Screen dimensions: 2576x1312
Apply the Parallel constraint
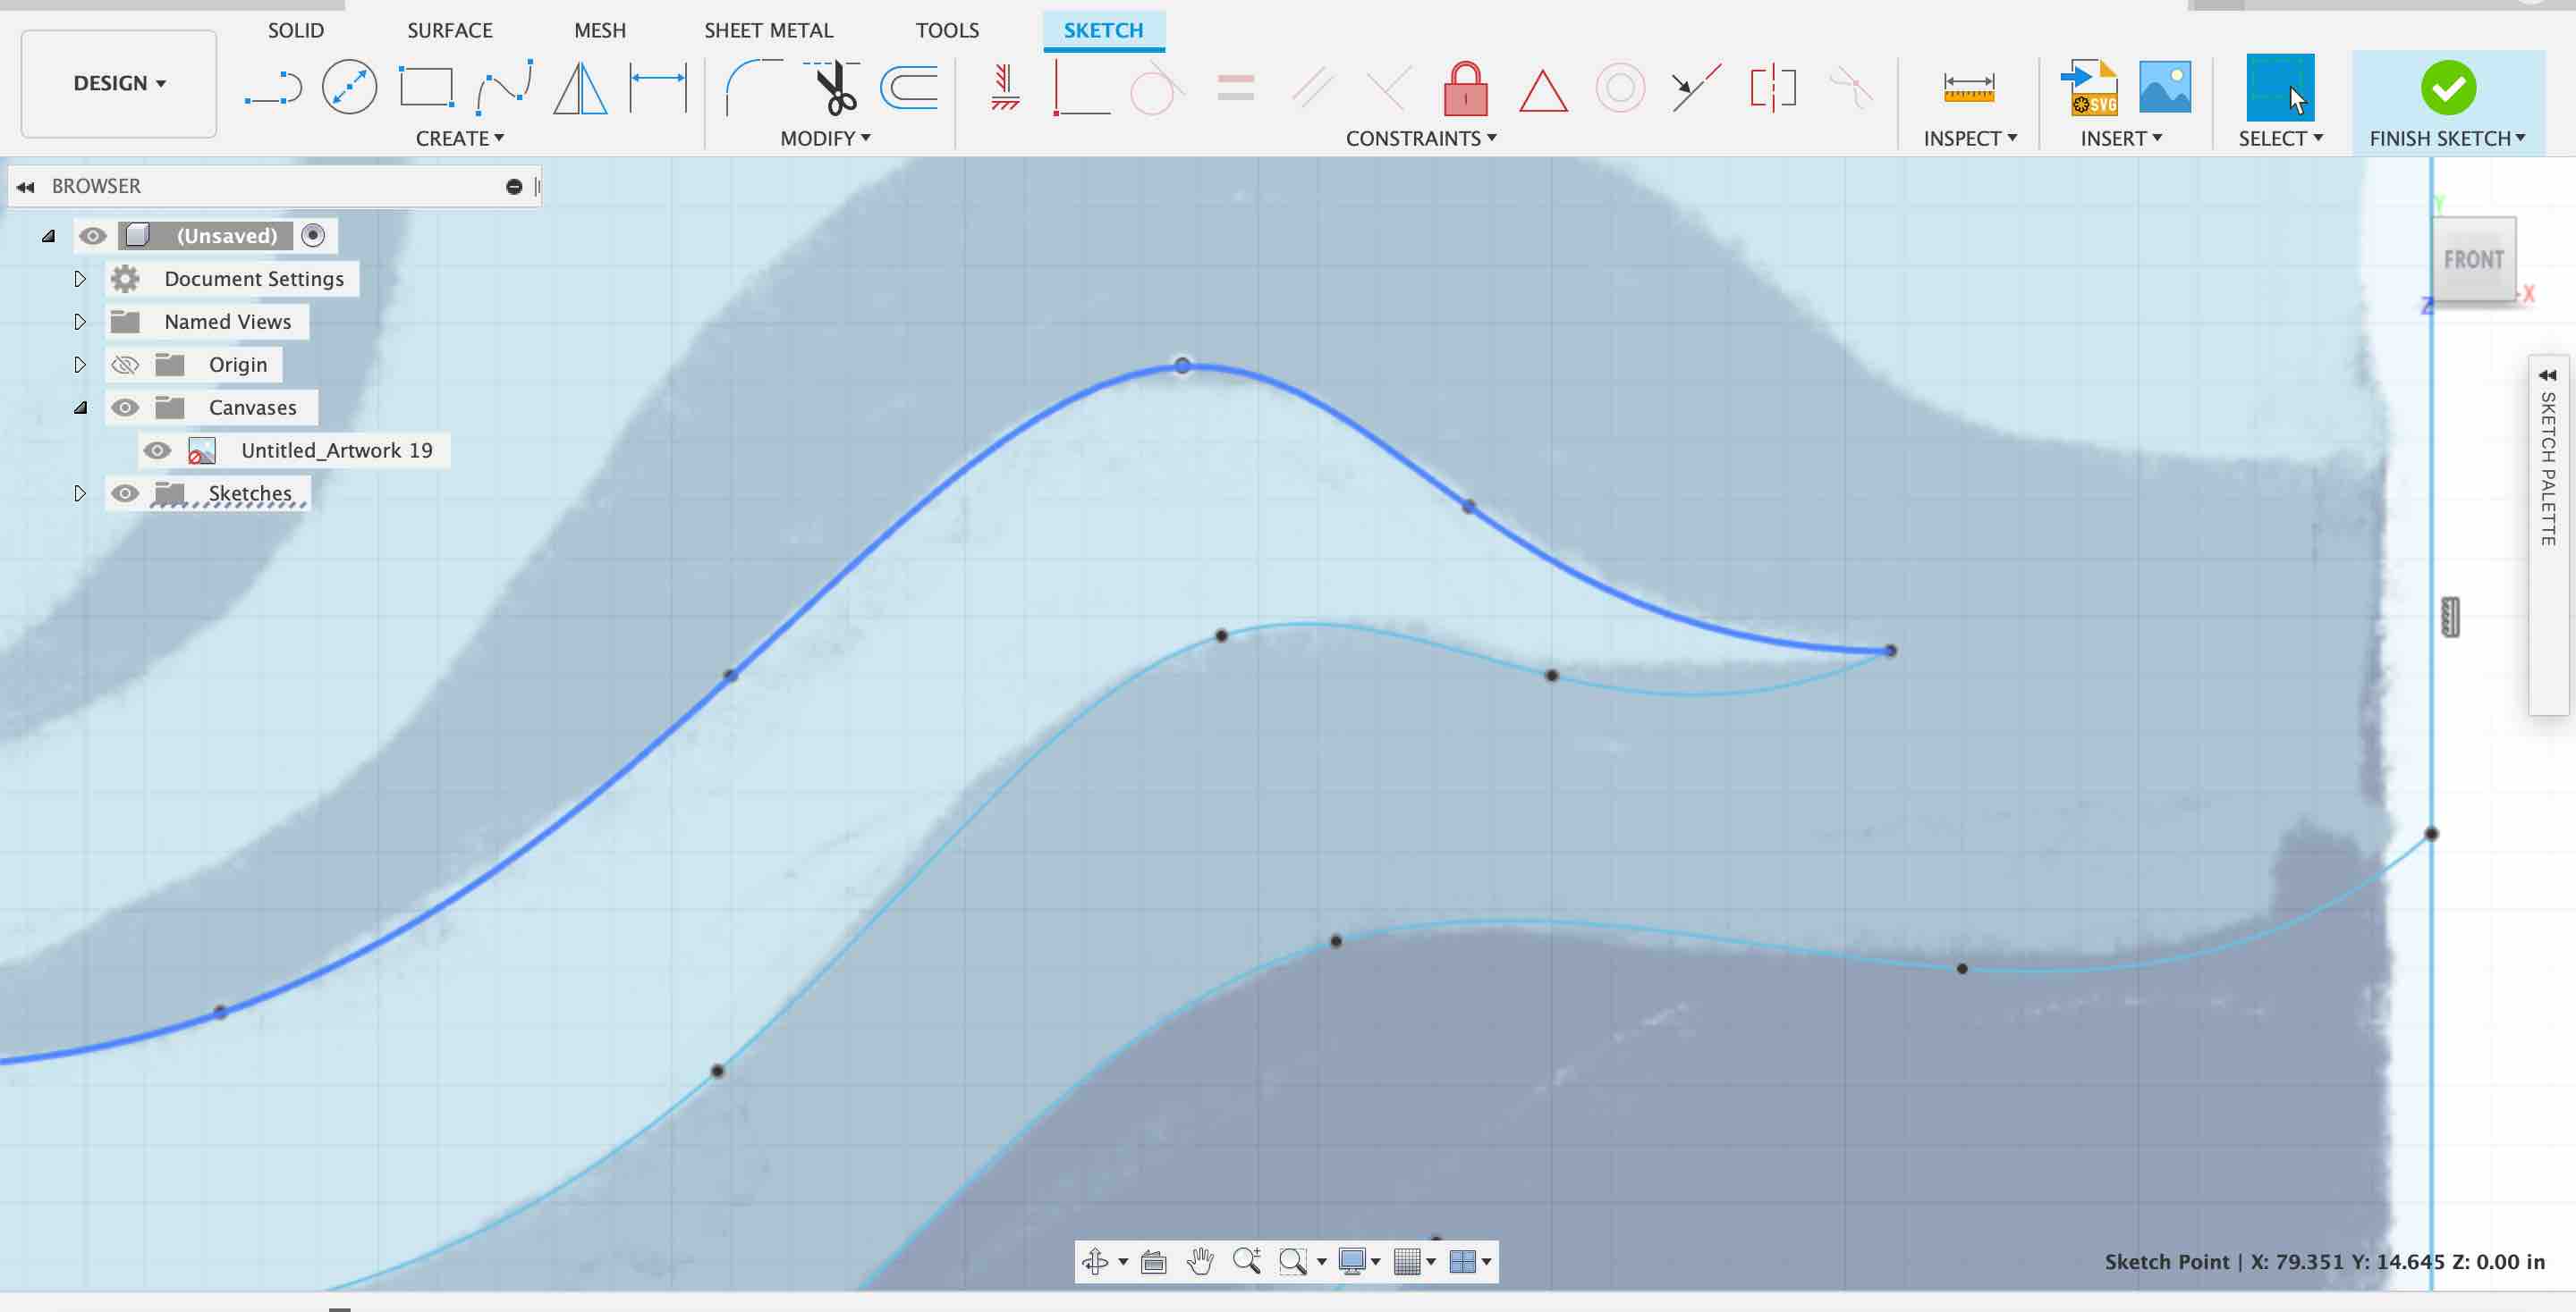(x=1313, y=88)
